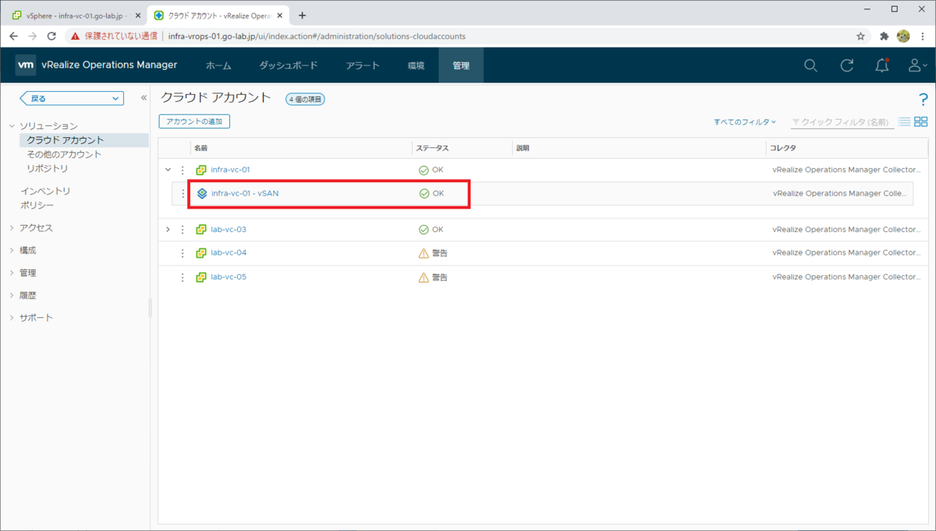Open the lab-vc-03 account link

click(229, 230)
